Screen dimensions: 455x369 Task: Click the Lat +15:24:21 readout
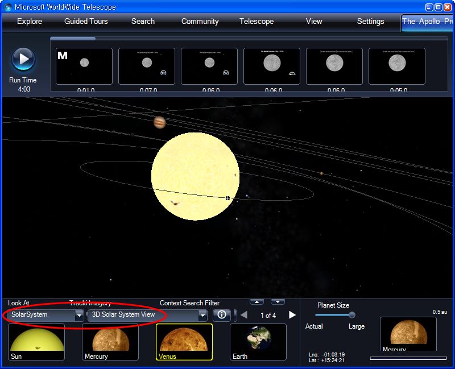pos(326,360)
